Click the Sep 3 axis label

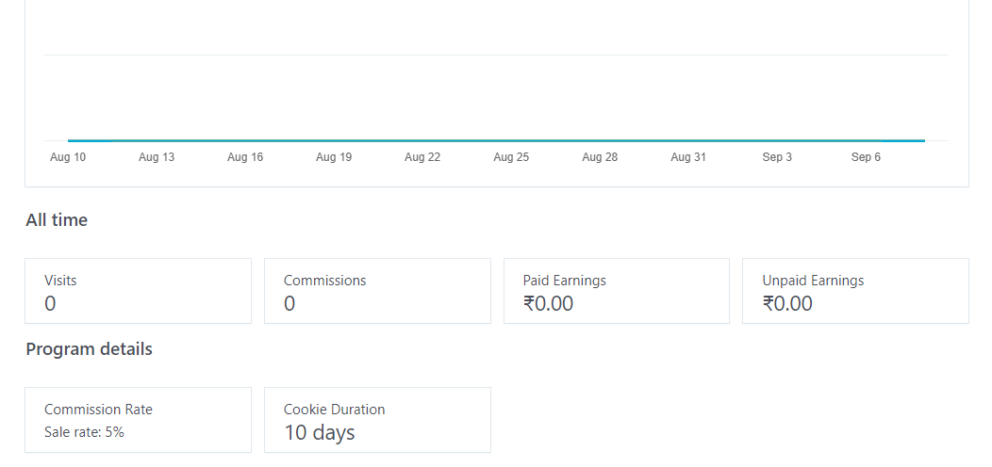tap(777, 157)
